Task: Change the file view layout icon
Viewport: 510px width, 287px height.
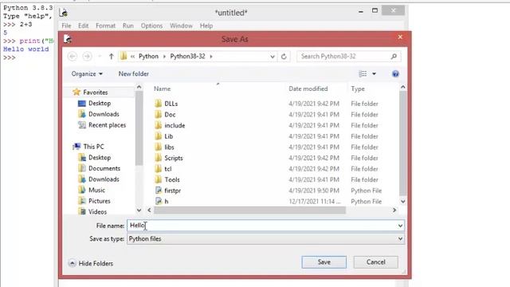Action: click(363, 74)
